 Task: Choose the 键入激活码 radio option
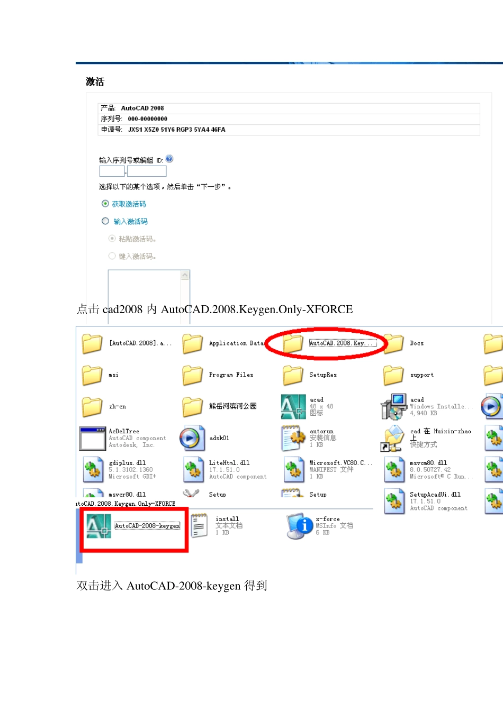tap(112, 256)
